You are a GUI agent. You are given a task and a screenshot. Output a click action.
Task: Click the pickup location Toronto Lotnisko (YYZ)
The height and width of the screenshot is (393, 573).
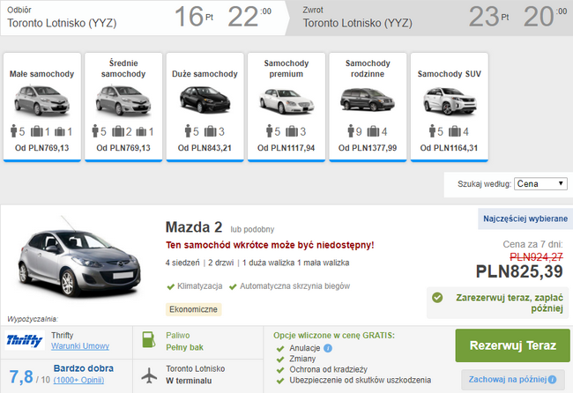(62, 23)
